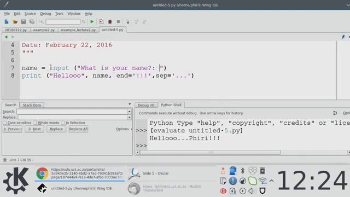The width and height of the screenshot is (350, 197).
Task: Select the untitled-5.py tab
Action: 113,30
